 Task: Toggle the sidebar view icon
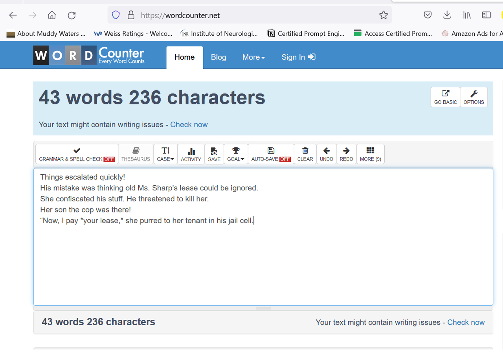point(486,15)
